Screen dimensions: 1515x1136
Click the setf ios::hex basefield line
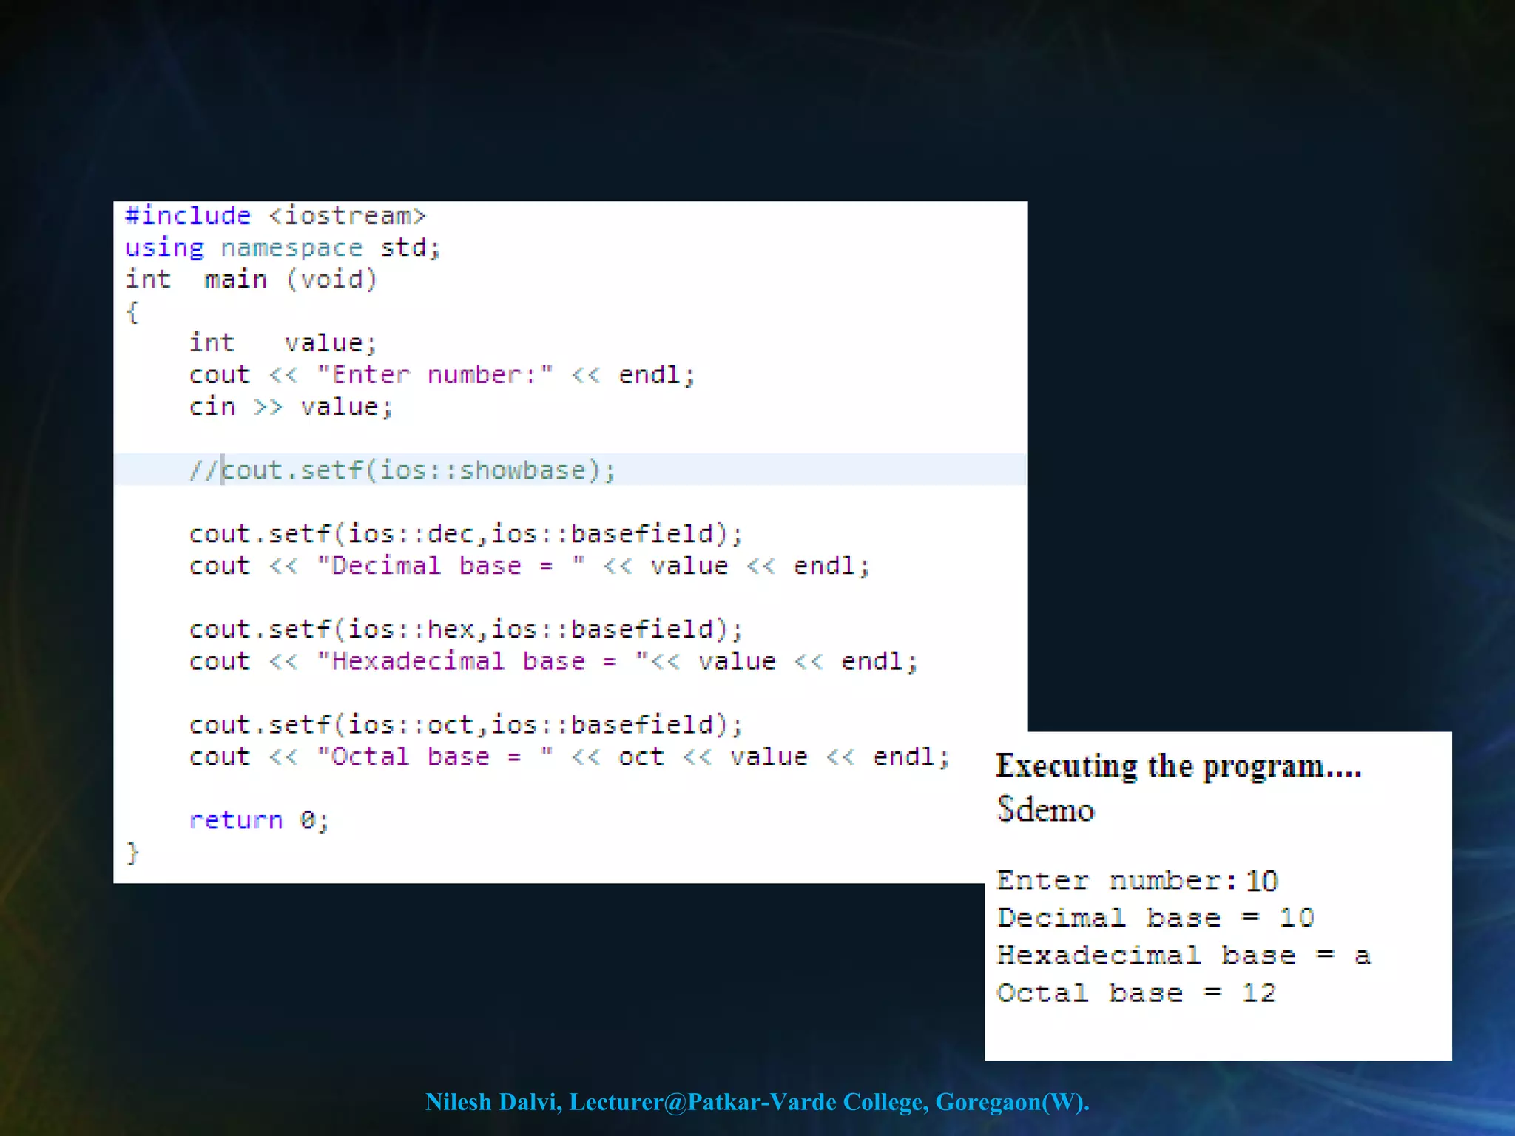point(465,629)
